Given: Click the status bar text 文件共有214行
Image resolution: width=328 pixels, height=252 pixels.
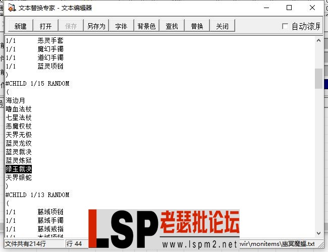Looking at the screenshot, I should [25, 243].
